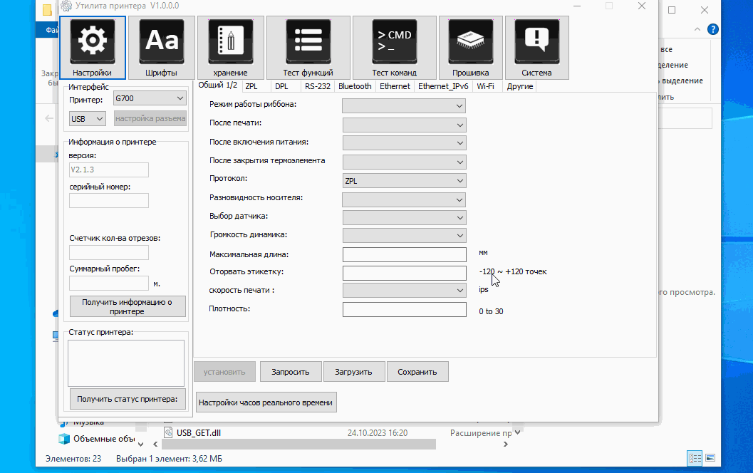Open the скорость печати dropdown
The width and height of the screenshot is (753, 473).
point(404,291)
